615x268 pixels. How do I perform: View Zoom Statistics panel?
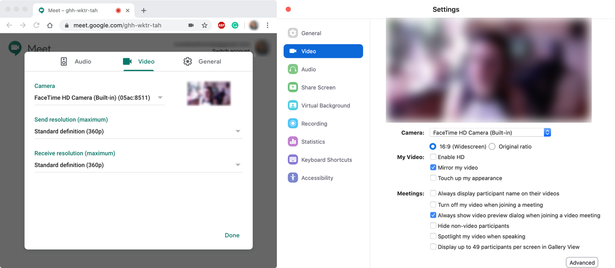point(314,141)
